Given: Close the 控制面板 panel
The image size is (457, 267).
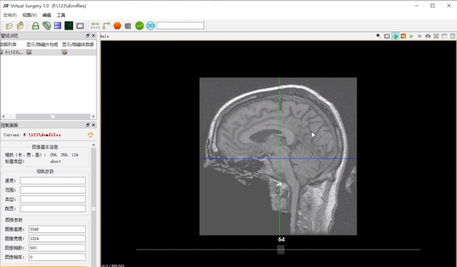Looking at the screenshot, I should (x=94, y=125).
